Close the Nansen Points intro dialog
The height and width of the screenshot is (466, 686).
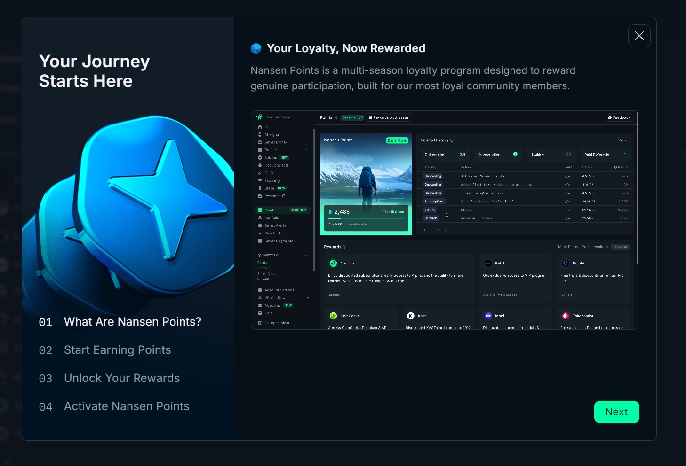[x=639, y=36]
